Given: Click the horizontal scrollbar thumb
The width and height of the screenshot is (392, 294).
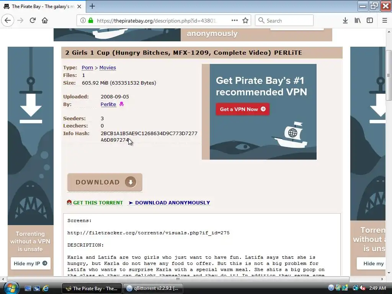Looking at the screenshot, I should (178, 279).
